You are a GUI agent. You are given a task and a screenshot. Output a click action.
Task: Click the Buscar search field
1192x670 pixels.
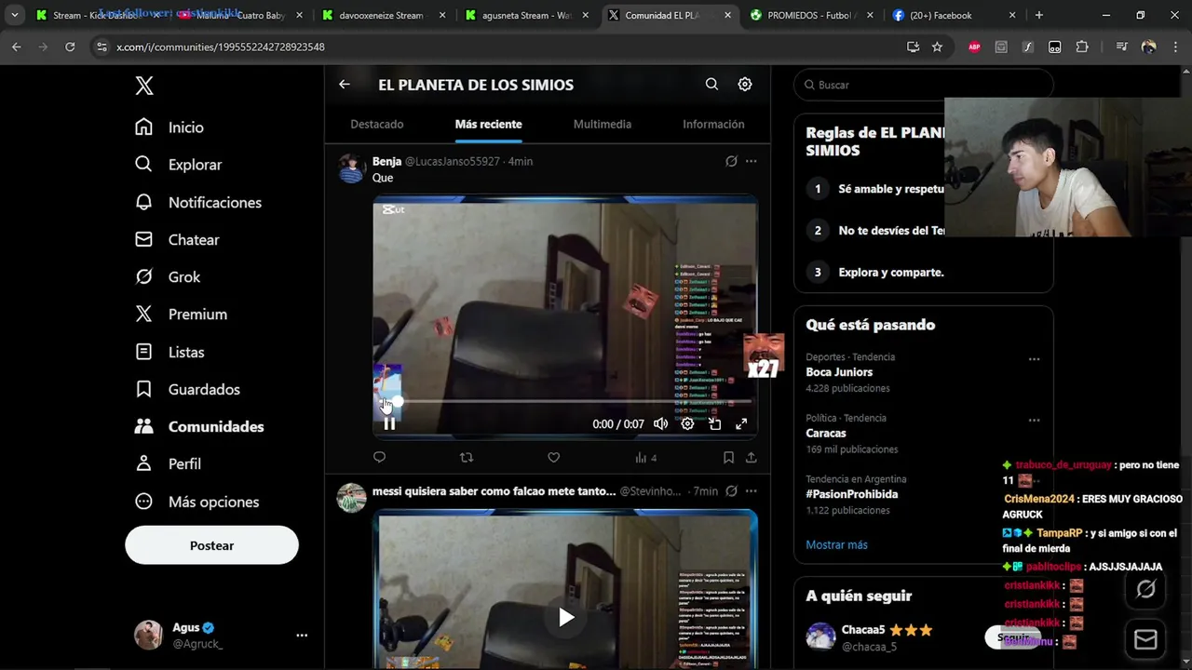(x=924, y=85)
